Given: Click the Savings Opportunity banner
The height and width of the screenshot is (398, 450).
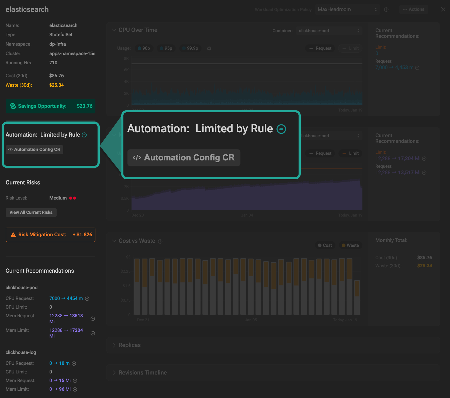Looking at the screenshot, I should (x=50, y=106).
